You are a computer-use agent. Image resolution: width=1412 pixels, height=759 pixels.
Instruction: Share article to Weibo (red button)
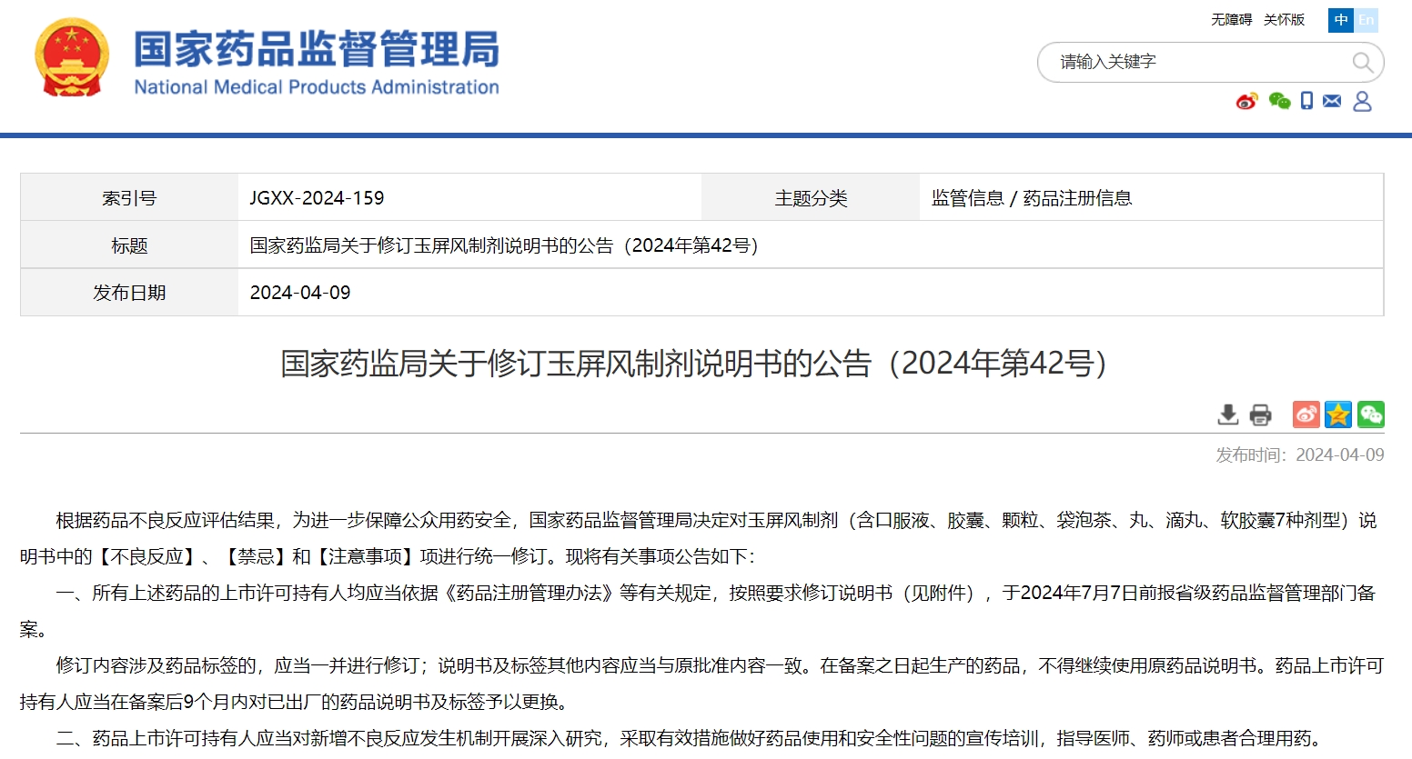[x=1306, y=414]
